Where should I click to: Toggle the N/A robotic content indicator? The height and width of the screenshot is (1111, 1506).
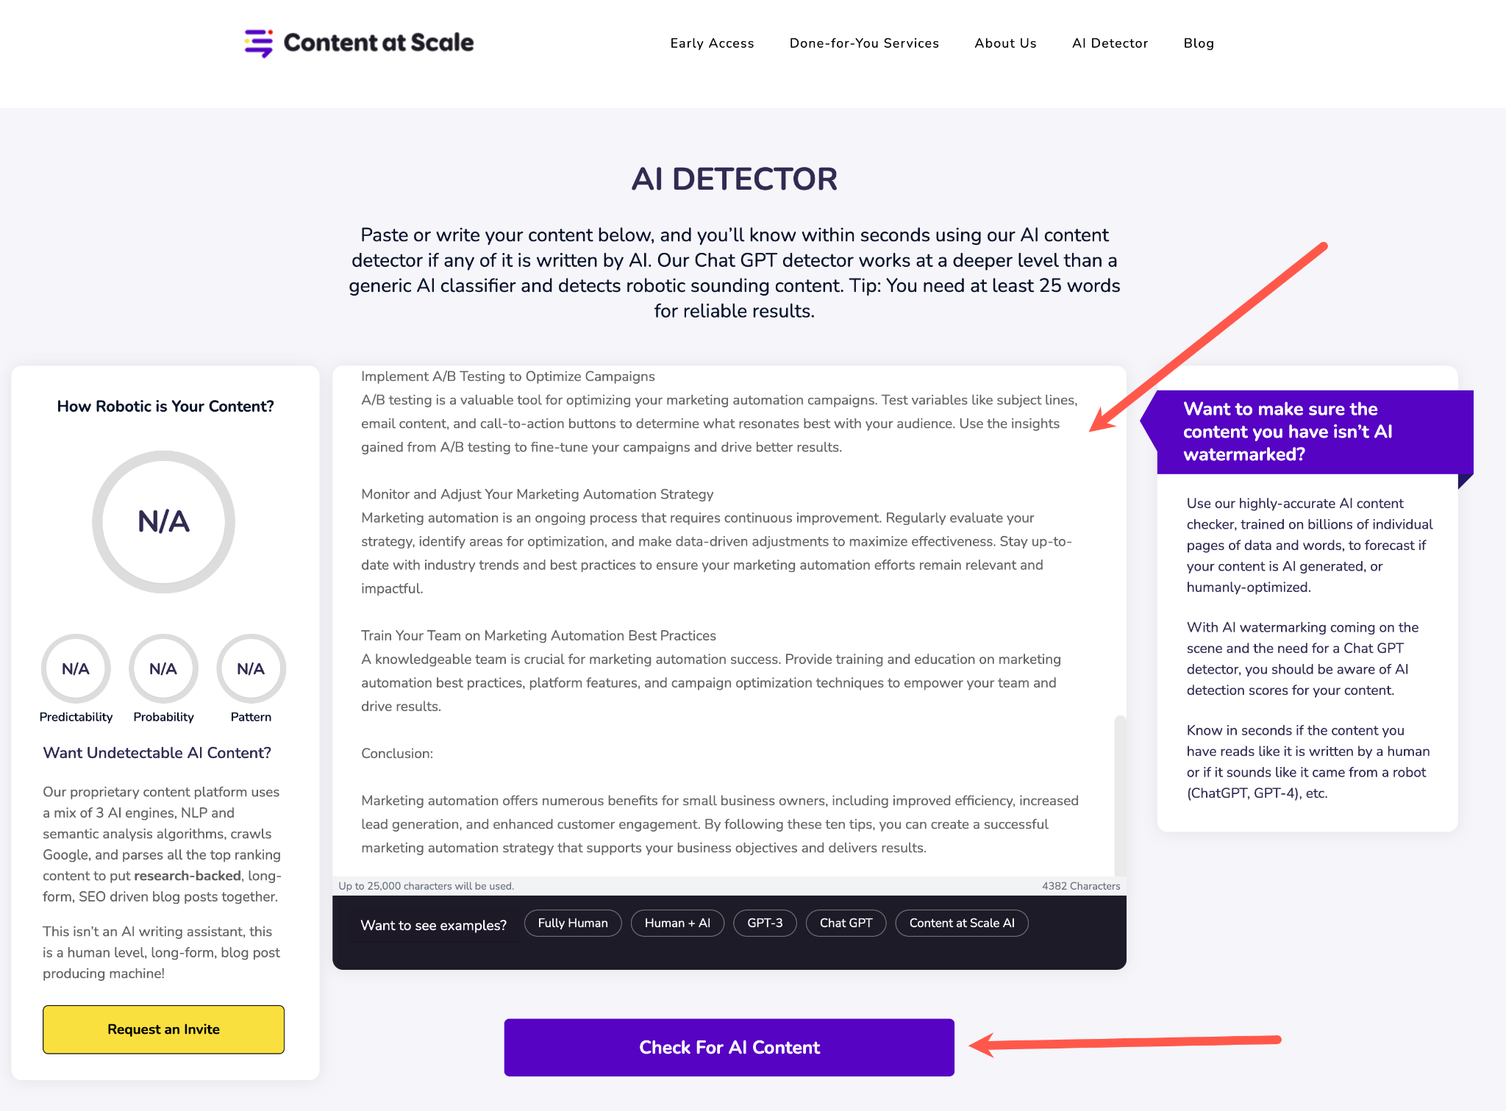pyautogui.click(x=163, y=521)
